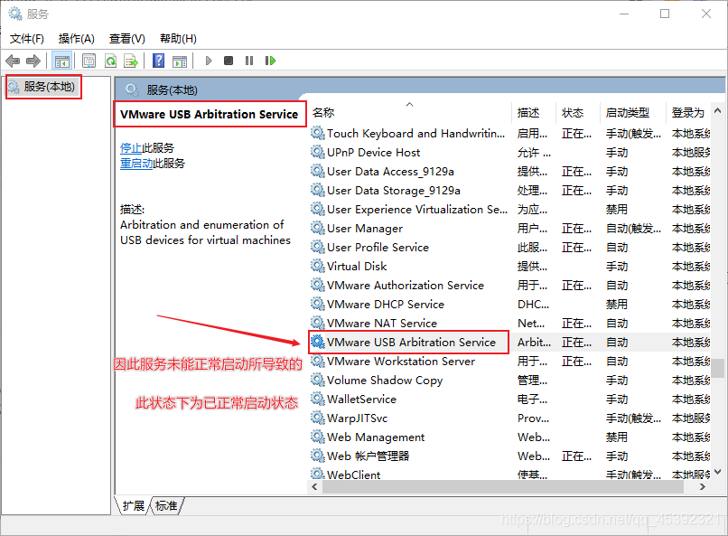Click the gear icon beside Volume Shadow Copy
This screenshot has height=536, width=728.
pyautogui.click(x=318, y=380)
